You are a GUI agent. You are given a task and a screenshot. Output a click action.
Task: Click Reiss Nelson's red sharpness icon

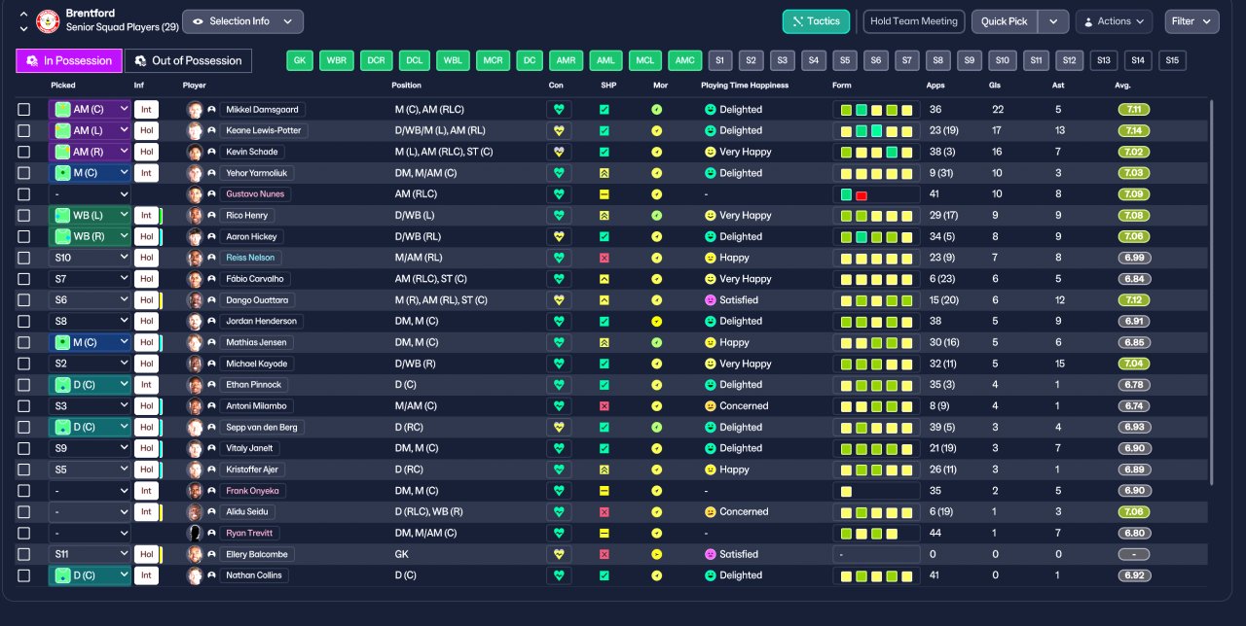point(605,258)
